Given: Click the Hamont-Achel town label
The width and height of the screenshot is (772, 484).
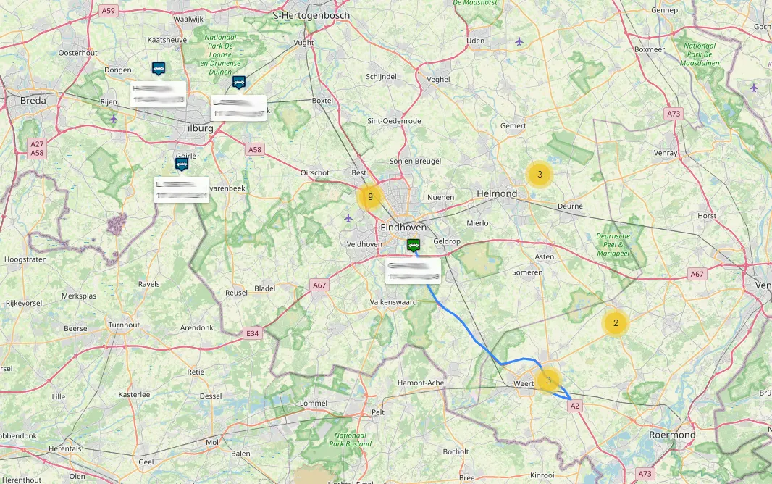Looking at the screenshot, I should tap(422, 383).
